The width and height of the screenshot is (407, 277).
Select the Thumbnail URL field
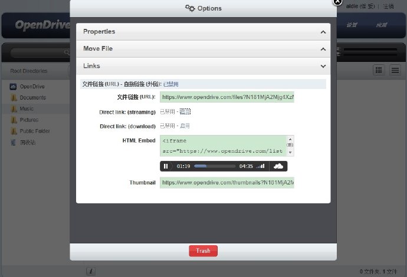(227, 183)
